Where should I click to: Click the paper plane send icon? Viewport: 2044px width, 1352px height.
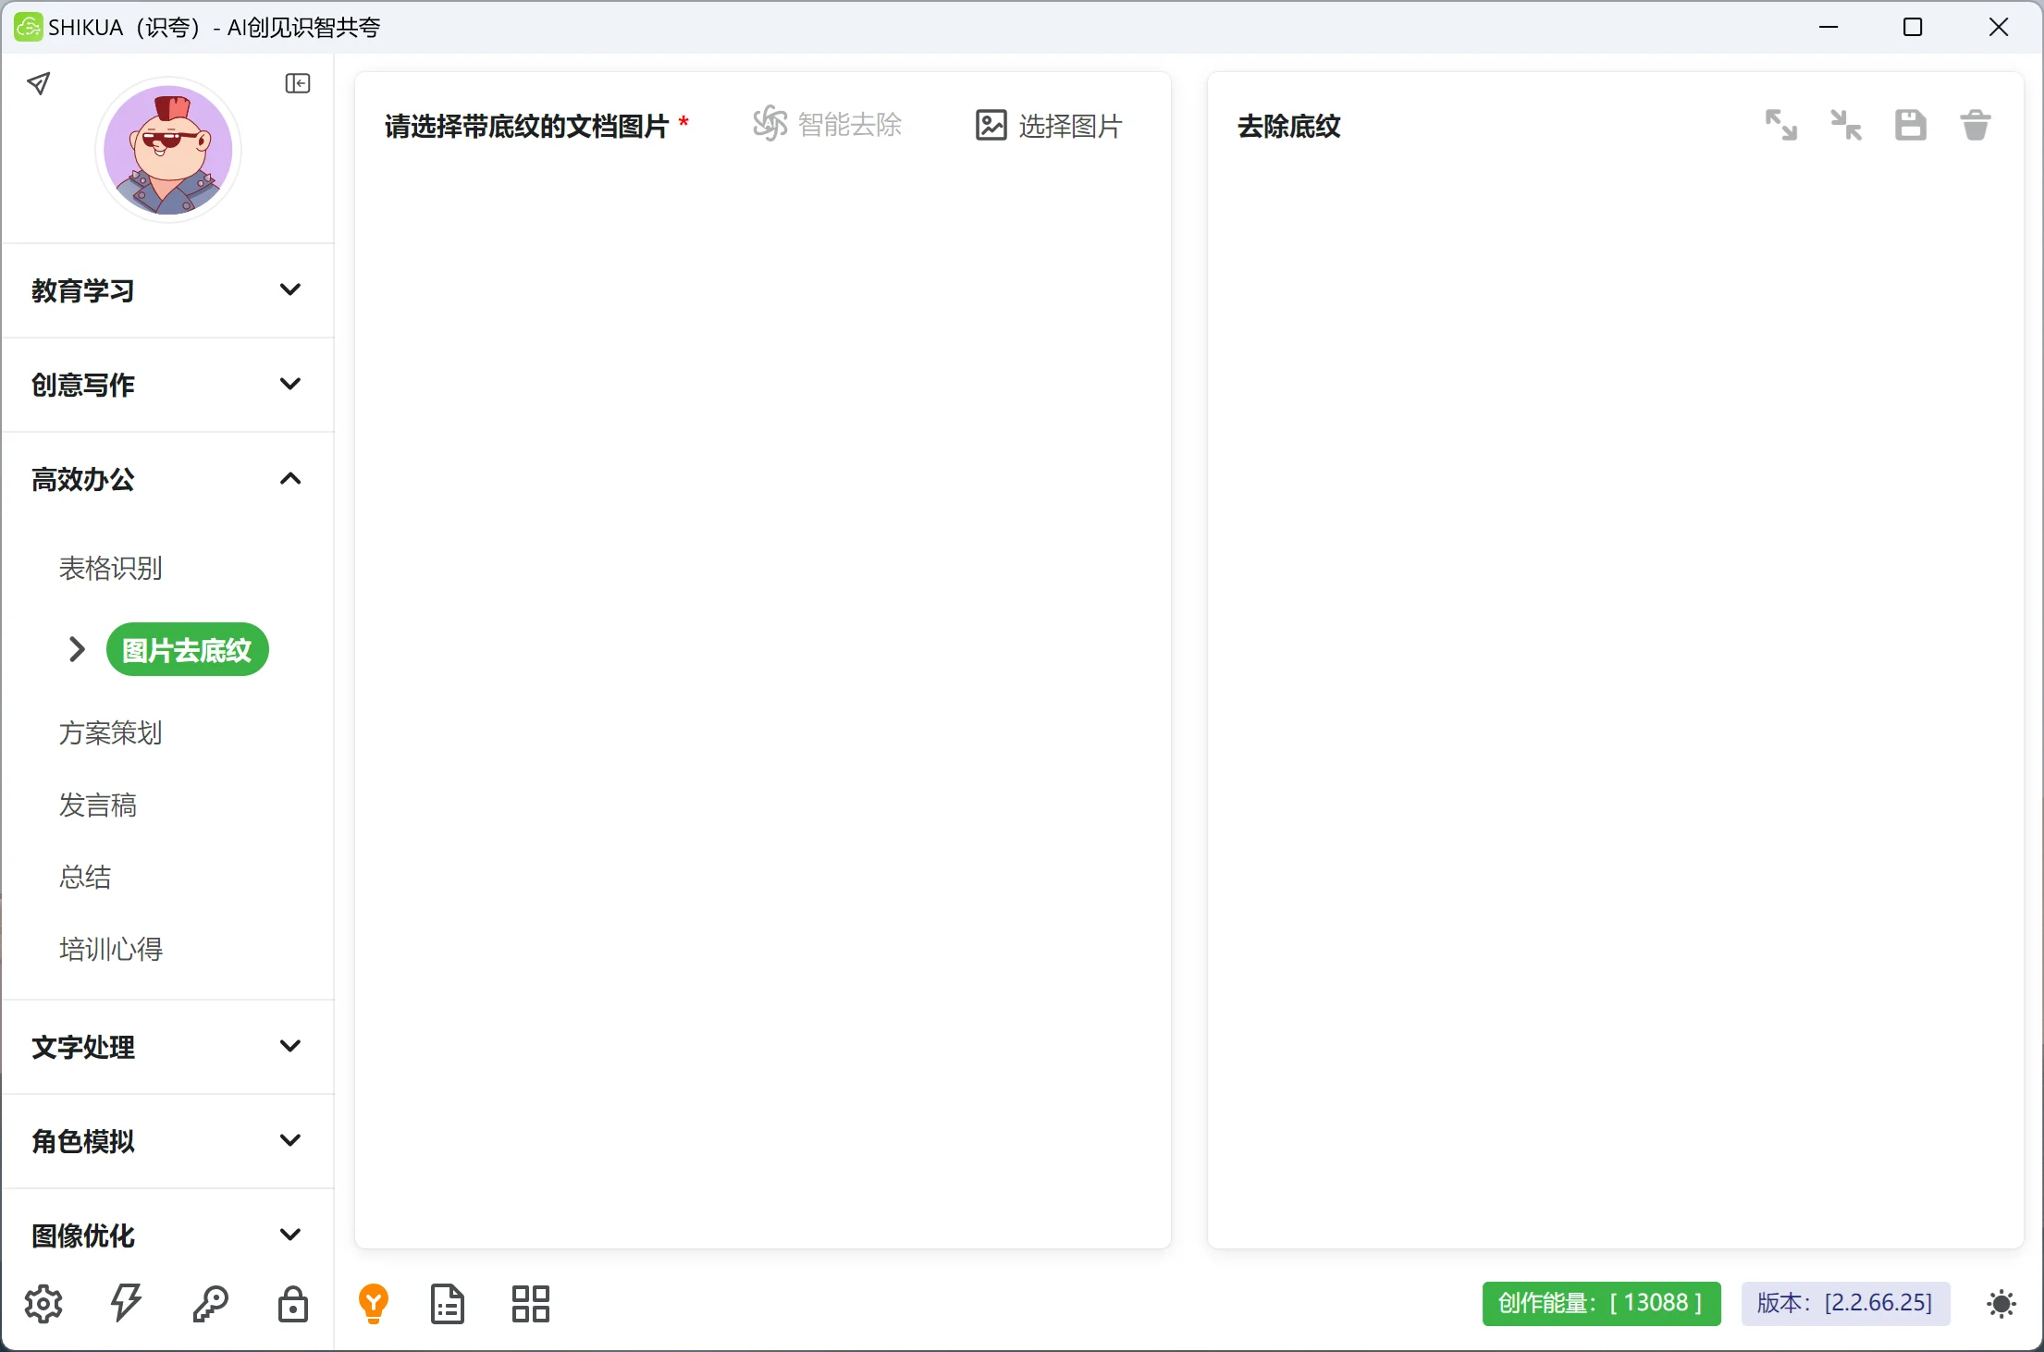tap(39, 84)
